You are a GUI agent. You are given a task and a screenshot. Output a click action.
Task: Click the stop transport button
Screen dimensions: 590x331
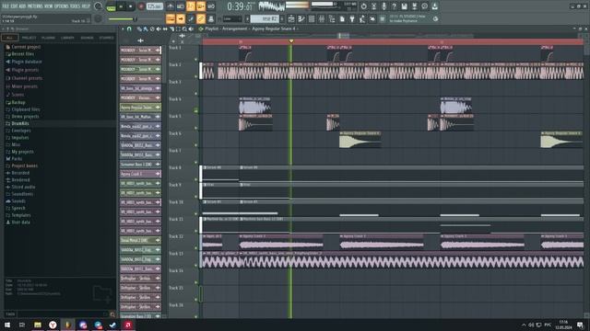tap(131, 6)
